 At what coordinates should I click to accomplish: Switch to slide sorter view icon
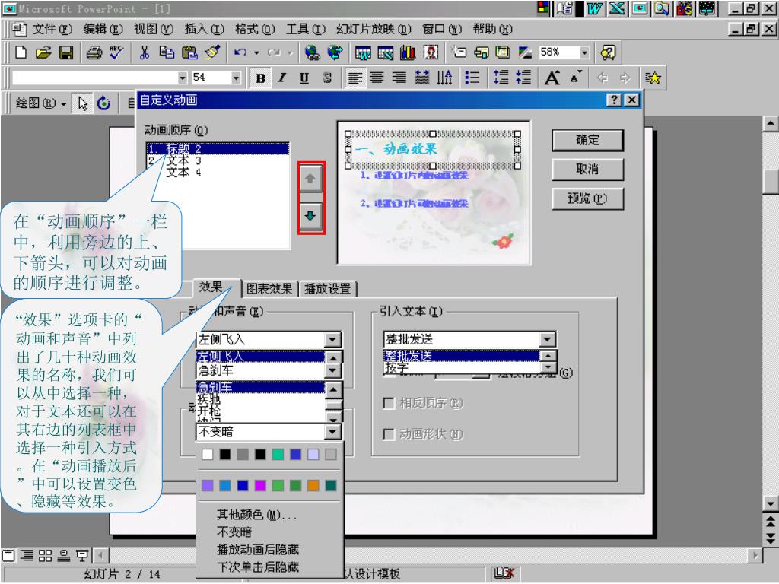[45, 555]
